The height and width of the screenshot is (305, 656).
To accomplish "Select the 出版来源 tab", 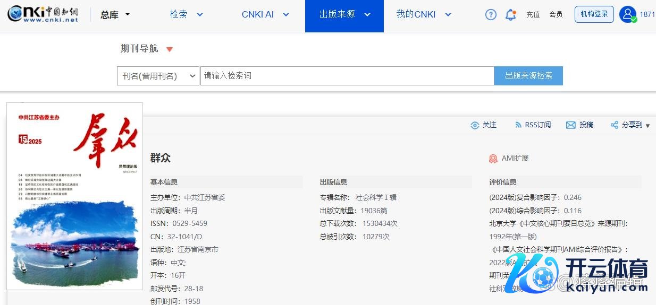I will click(344, 14).
